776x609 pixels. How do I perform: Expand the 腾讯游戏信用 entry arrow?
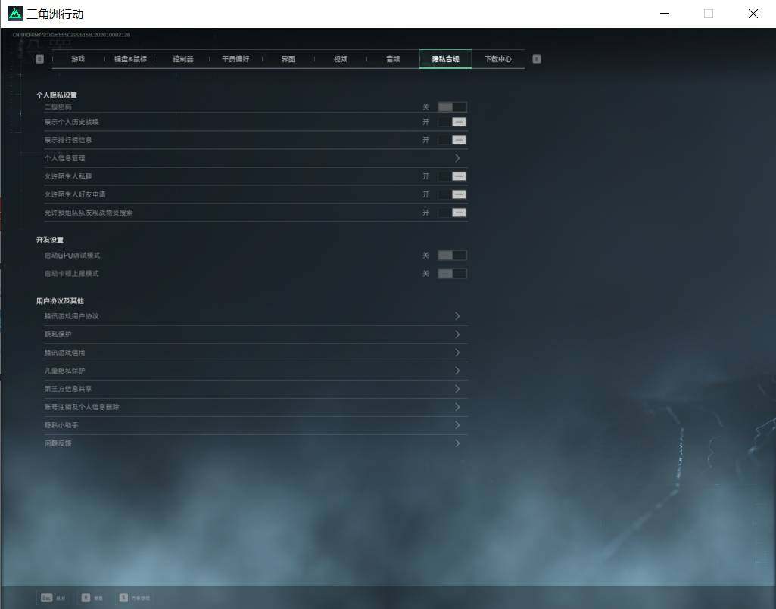point(457,353)
